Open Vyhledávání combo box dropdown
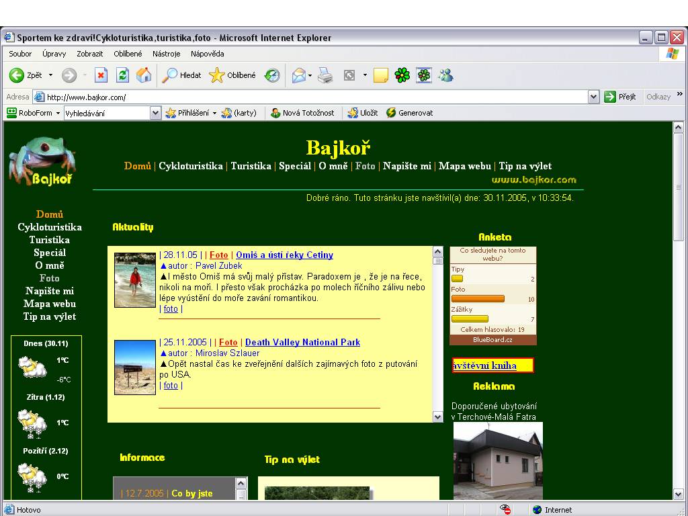The width and height of the screenshot is (688, 516). (155, 113)
